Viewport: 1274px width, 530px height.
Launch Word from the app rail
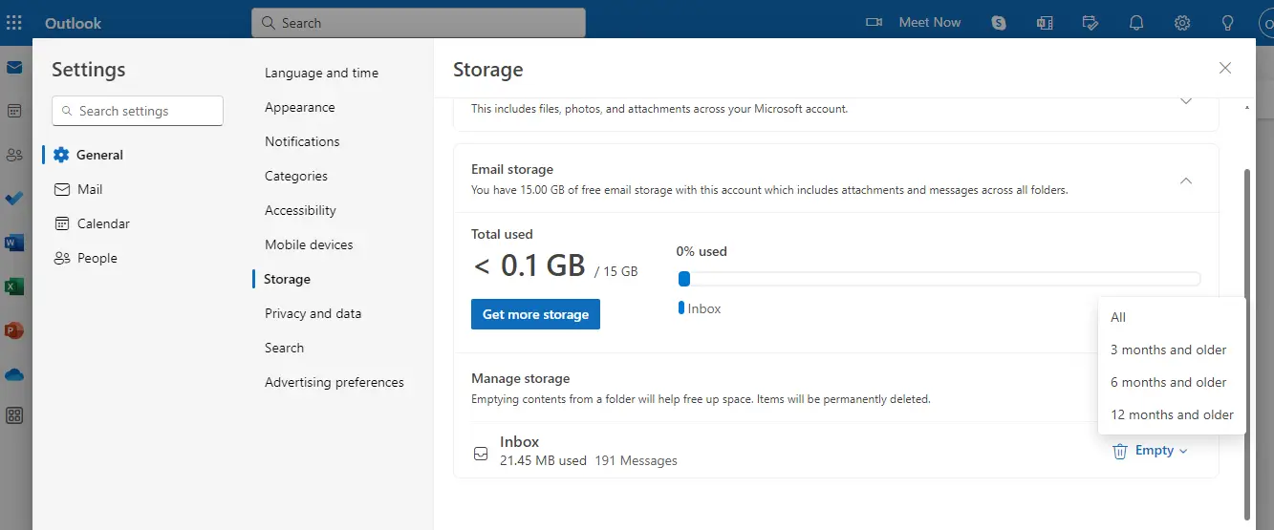[14, 243]
